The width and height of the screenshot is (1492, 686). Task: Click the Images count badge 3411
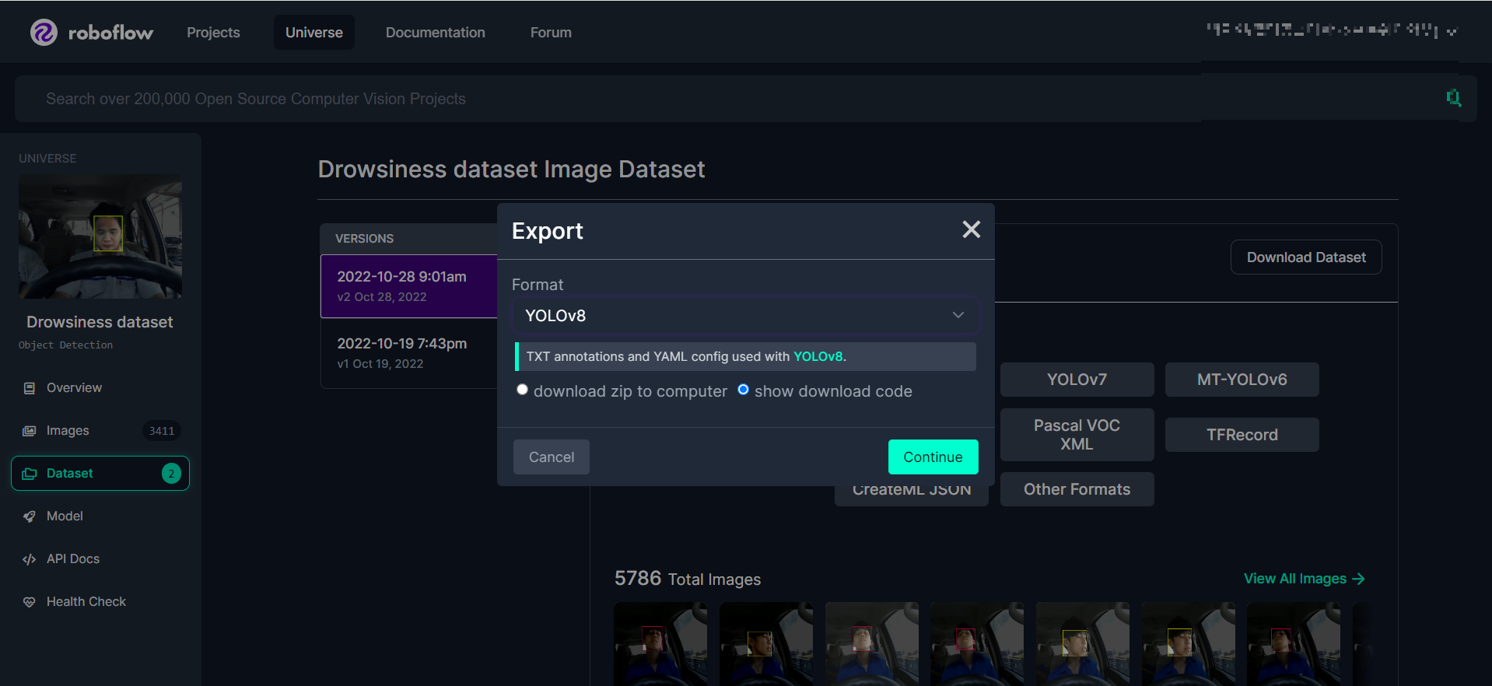(162, 431)
